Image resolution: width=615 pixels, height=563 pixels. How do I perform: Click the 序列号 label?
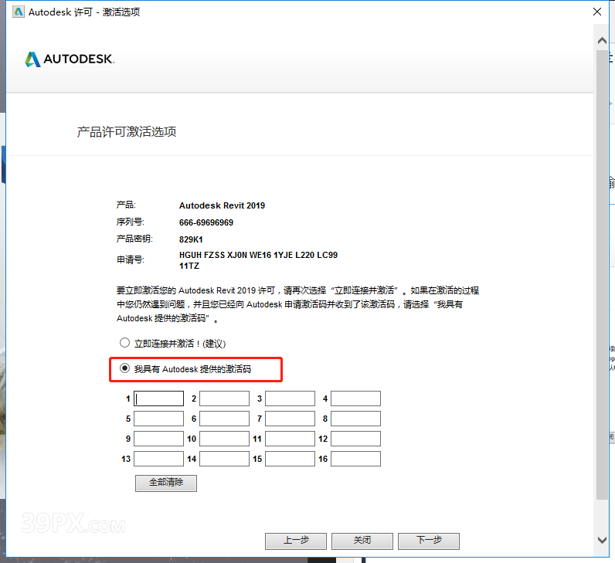pos(131,222)
